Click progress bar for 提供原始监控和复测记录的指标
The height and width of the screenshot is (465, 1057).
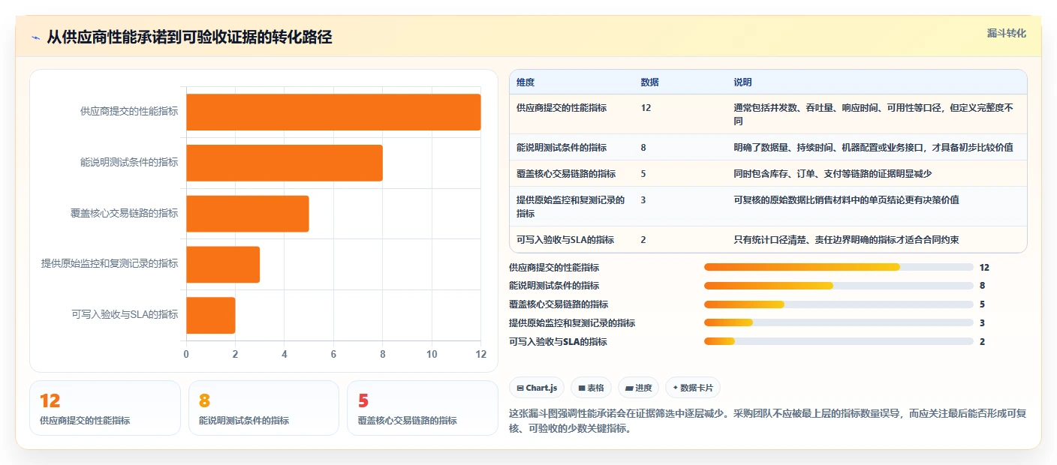pos(839,322)
